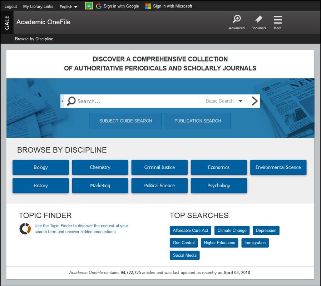Open the Topic Finder description link
This screenshot has width=321, height=286.
tap(81, 229)
